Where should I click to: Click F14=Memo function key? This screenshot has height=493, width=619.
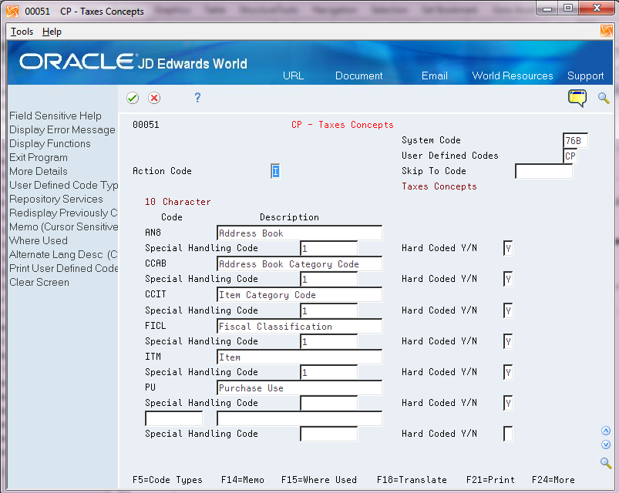pos(242,480)
